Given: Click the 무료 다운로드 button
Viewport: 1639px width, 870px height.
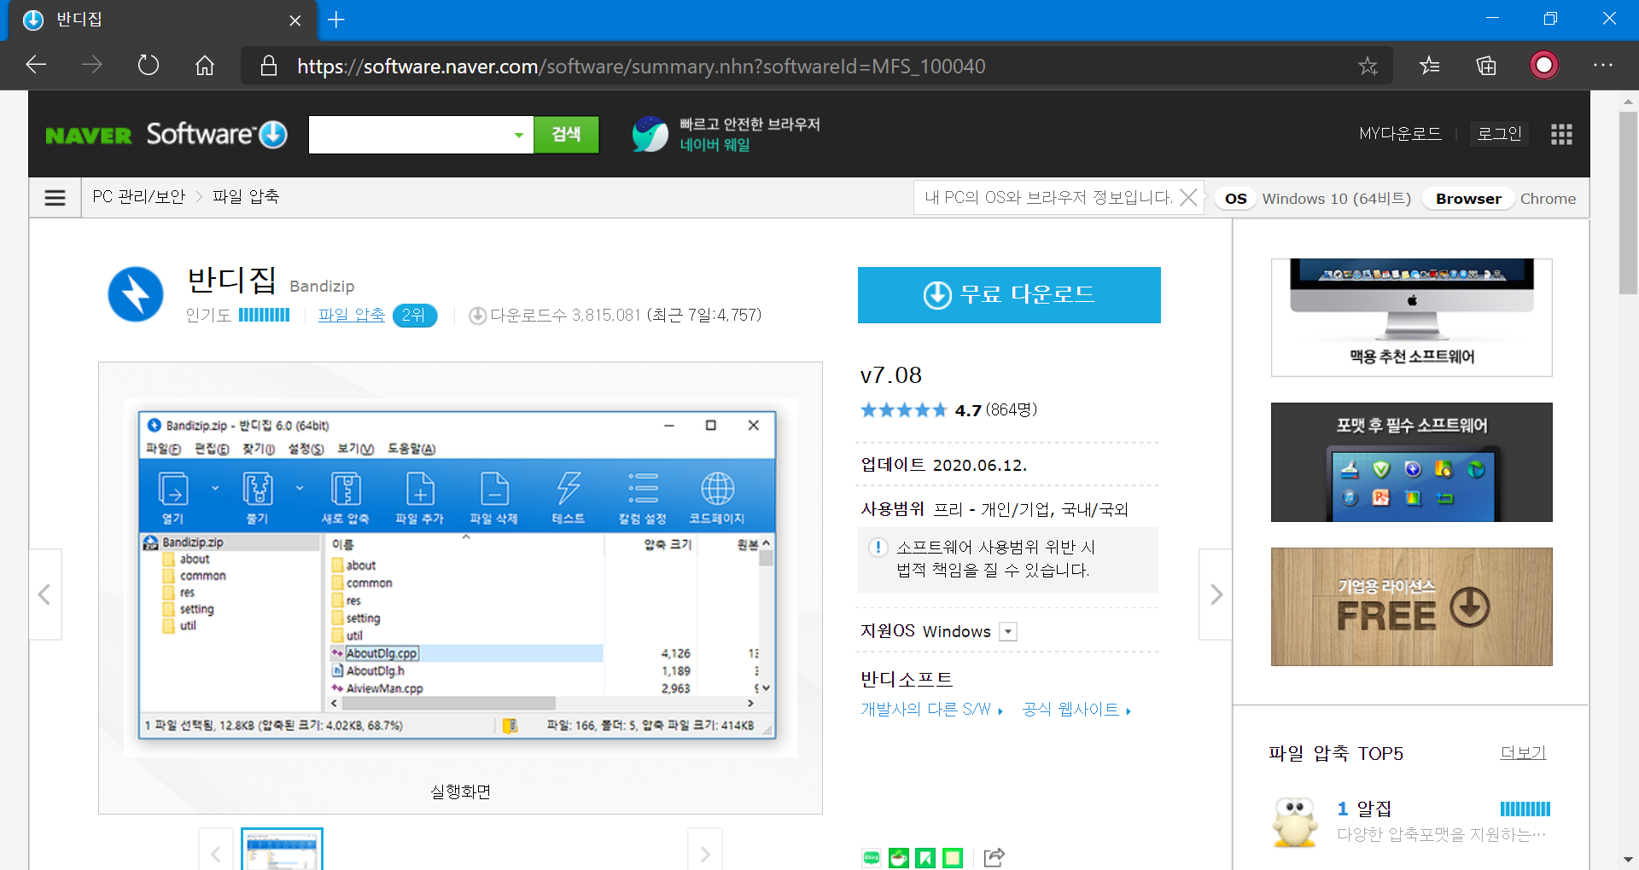Looking at the screenshot, I should point(1009,295).
